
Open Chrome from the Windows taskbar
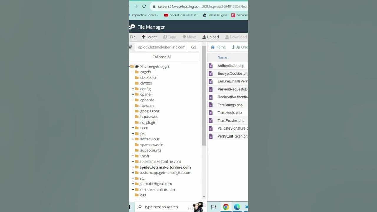[226, 207]
